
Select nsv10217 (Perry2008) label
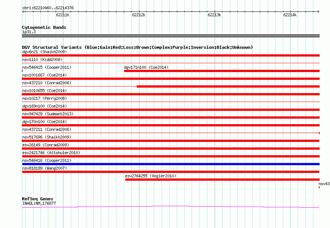point(44,98)
